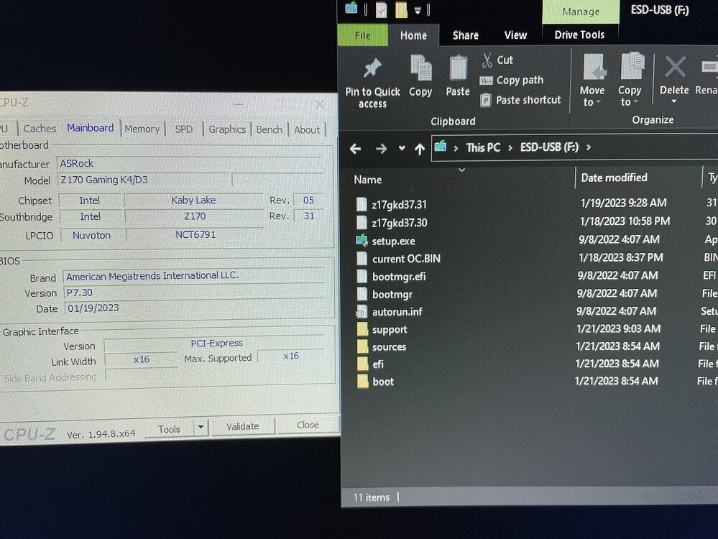The width and height of the screenshot is (718, 539).
Task: Expand the CPU-Z Tools dropdown arrow
Action: (201, 428)
